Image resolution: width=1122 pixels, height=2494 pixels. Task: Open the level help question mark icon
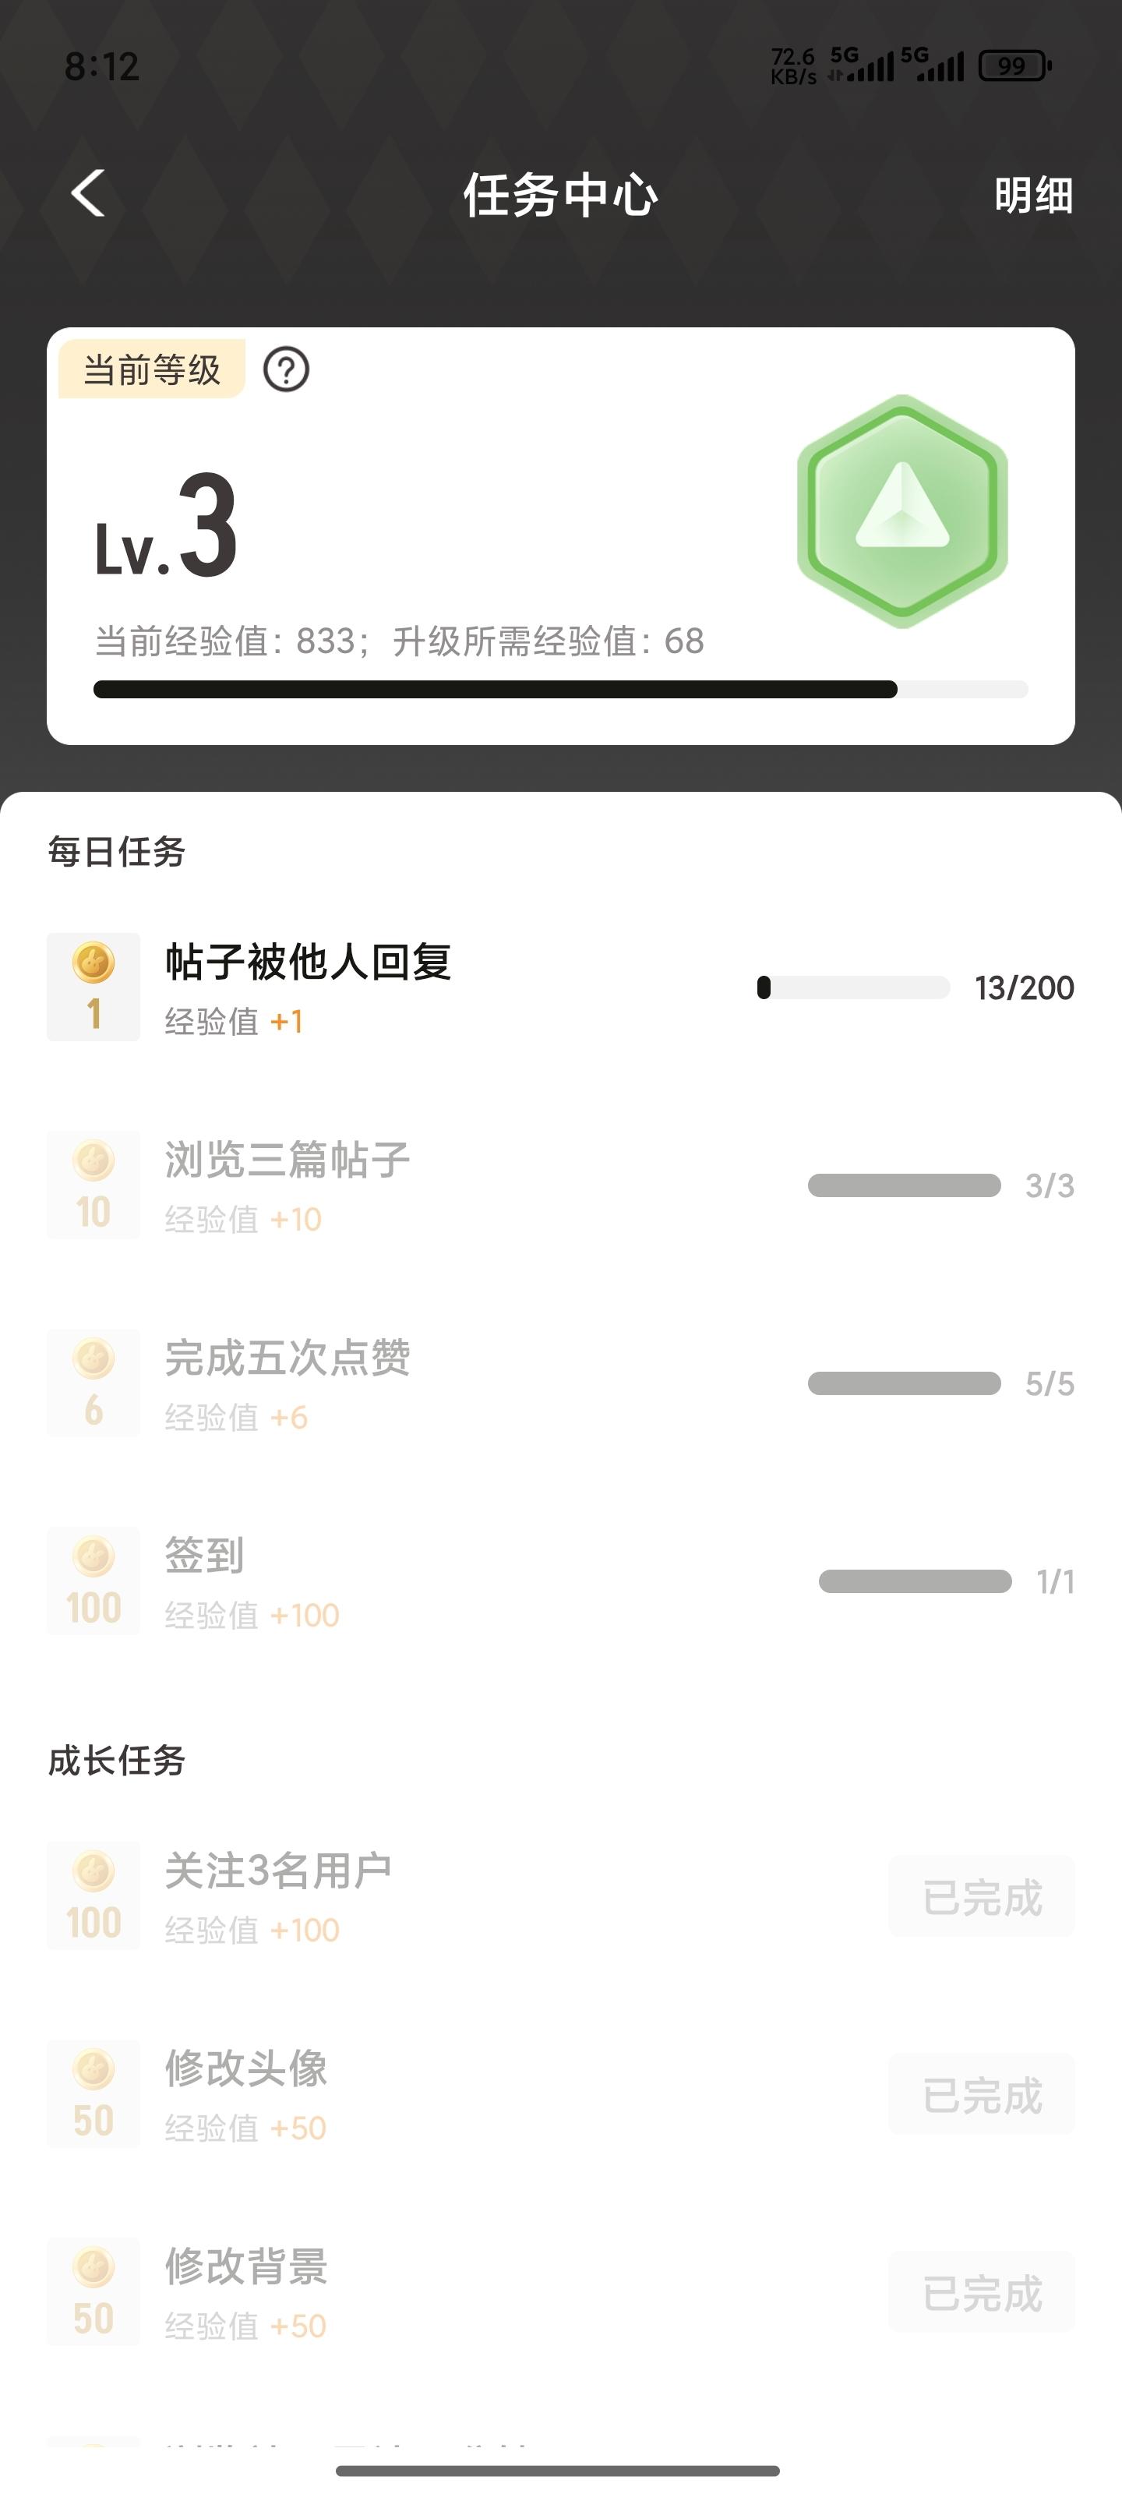tap(287, 370)
